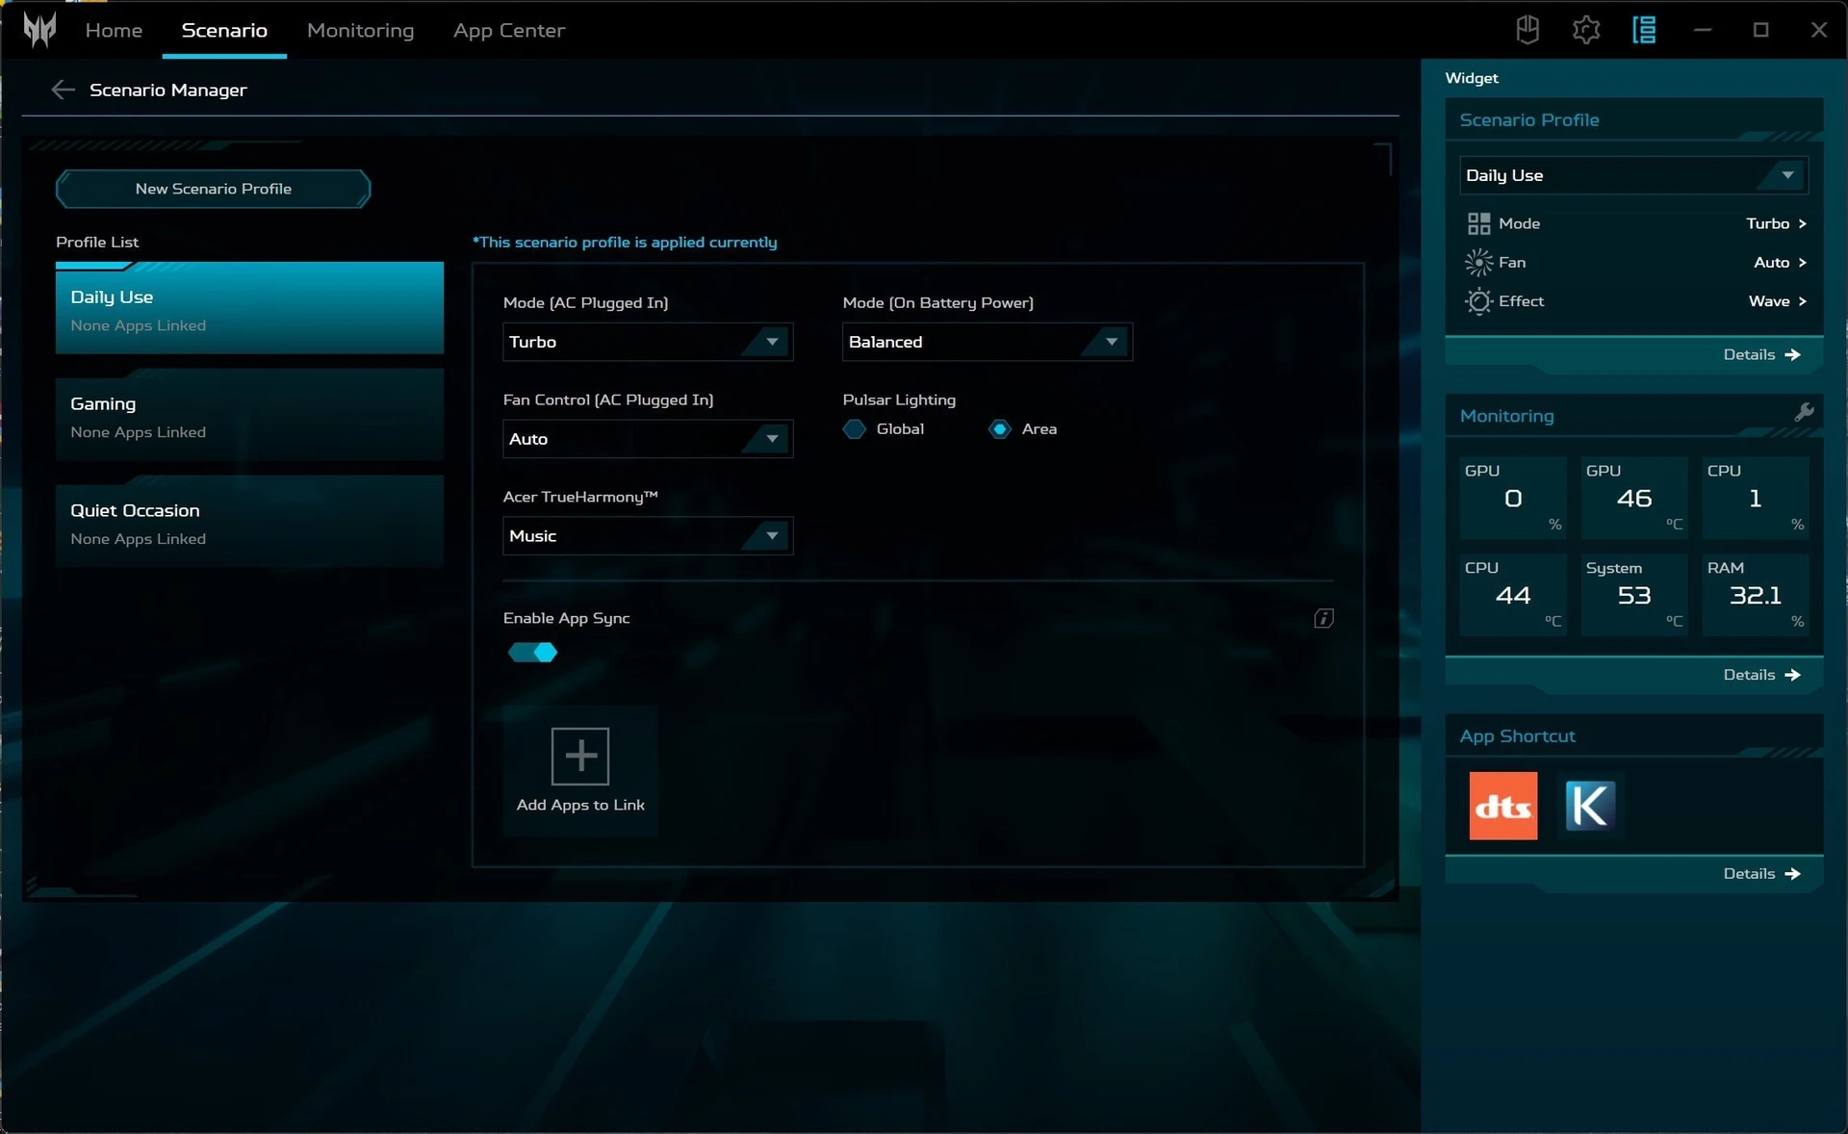Open widget Daily Use profile dropdown
The height and width of the screenshot is (1134, 1848).
click(x=1633, y=175)
